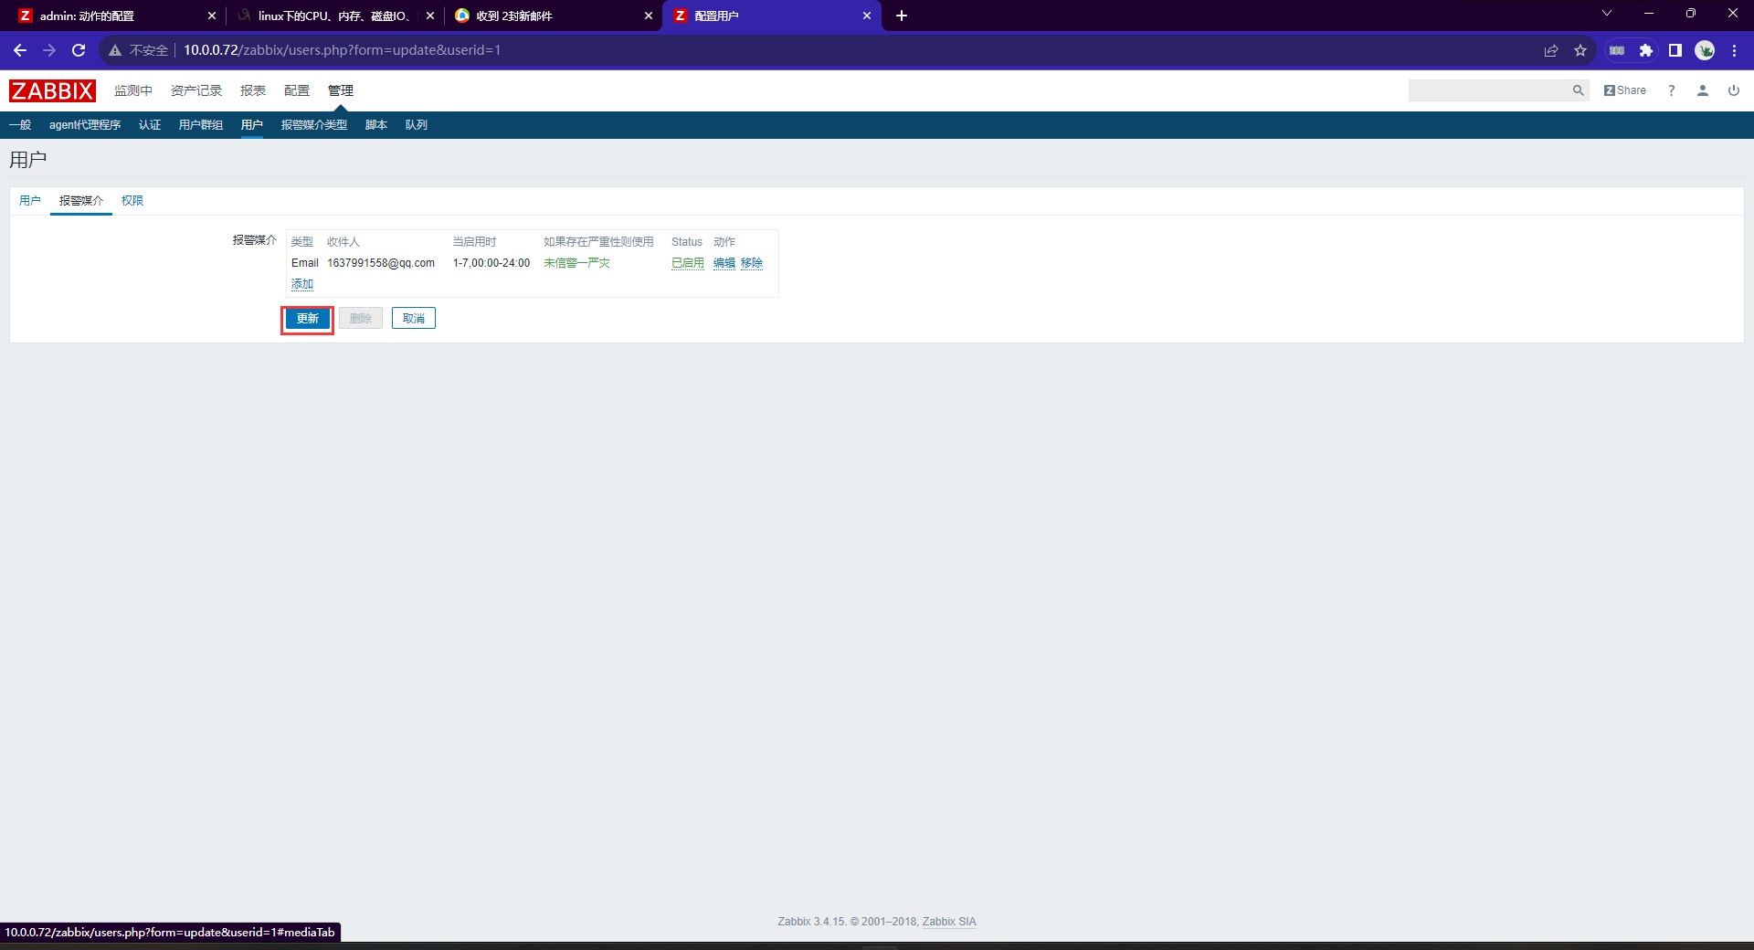Close the 'linux下的CPU' tab
The width and height of the screenshot is (1754, 950).
[x=430, y=16]
